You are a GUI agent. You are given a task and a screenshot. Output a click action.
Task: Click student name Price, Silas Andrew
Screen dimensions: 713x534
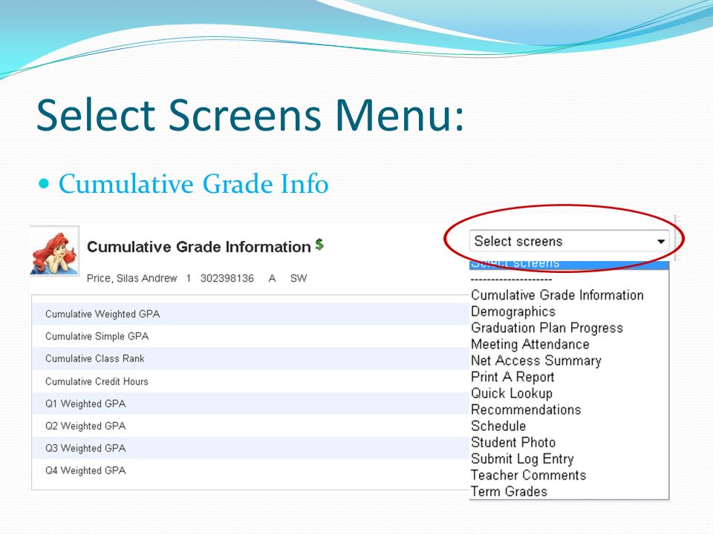[131, 278]
